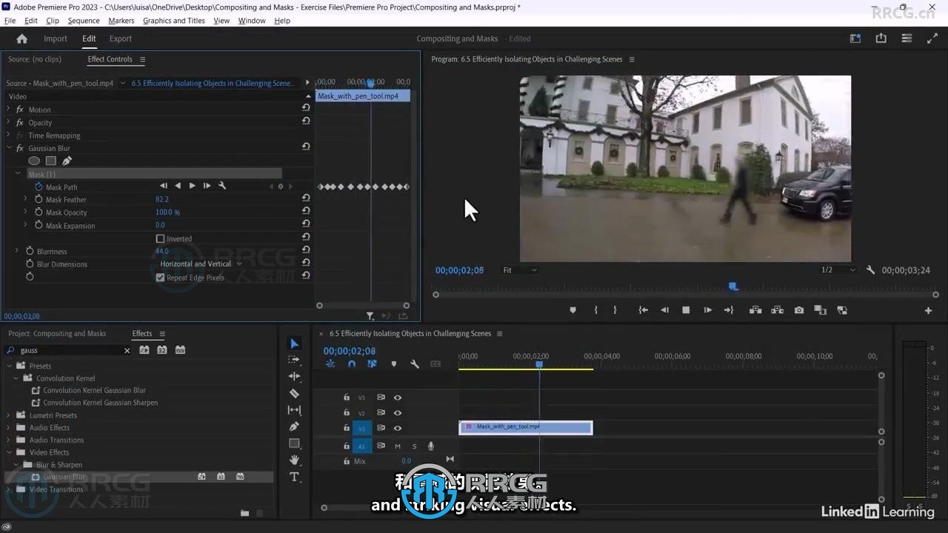The width and height of the screenshot is (948, 533).
Task: Expand Audio Effects folder
Action: [9, 427]
